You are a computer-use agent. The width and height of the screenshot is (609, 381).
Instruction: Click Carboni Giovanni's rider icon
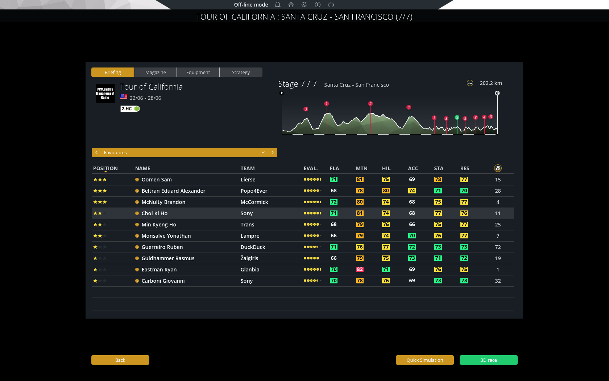tap(137, 281)
